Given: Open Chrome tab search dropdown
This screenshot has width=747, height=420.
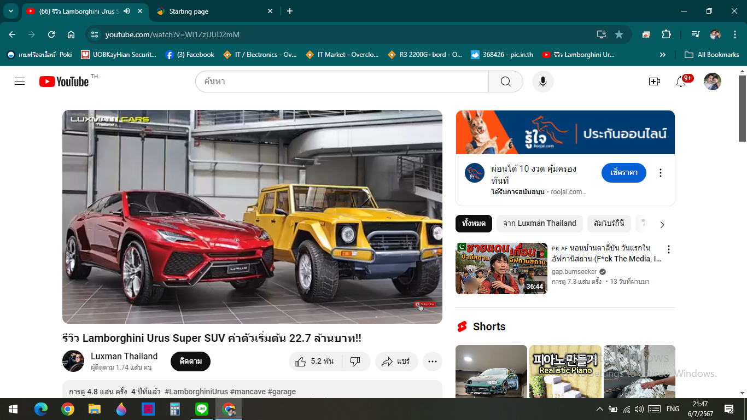Looking at the screenshot, I should 10,11.
